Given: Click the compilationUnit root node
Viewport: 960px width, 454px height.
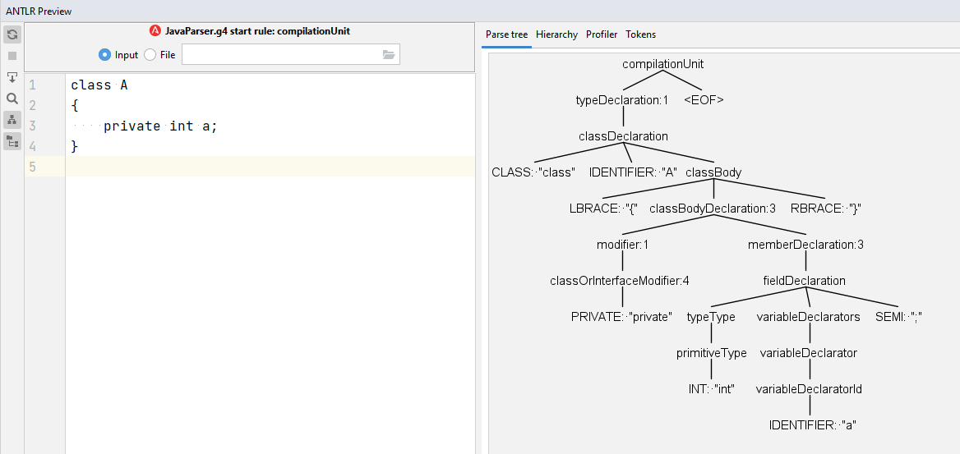Looking at the screenshot, I should 662,64.
